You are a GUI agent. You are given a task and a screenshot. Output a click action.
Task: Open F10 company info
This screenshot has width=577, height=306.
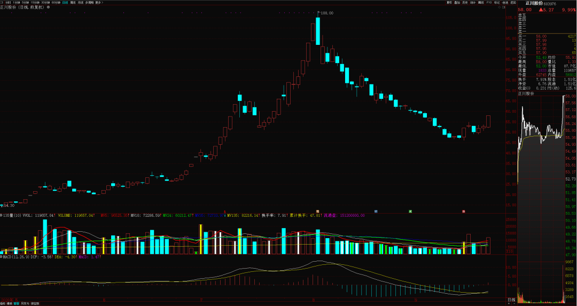[489, 3]
